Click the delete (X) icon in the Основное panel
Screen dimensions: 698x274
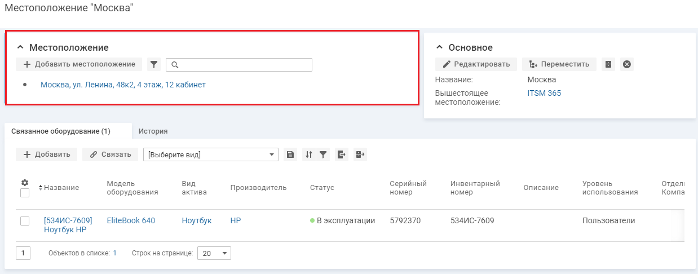point(626,64)
